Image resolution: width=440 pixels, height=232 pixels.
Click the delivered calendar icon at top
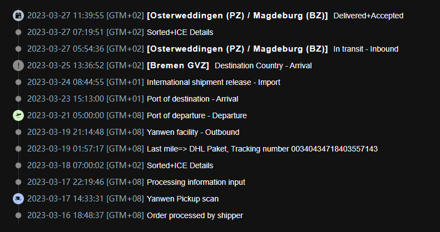18,16
